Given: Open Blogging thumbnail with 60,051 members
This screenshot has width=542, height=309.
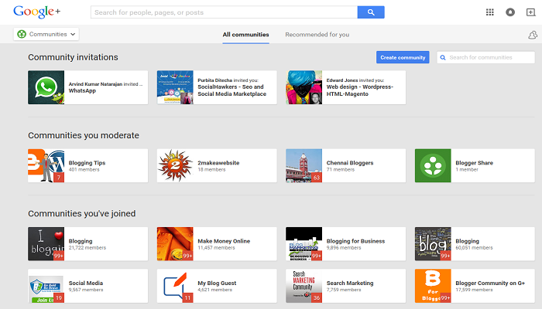Looking at the screenshot, I should pos(433,244).
